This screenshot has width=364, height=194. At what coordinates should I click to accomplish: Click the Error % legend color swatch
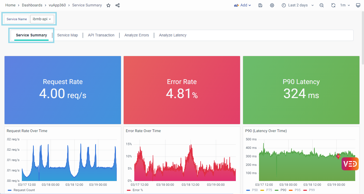click(129, 190)
